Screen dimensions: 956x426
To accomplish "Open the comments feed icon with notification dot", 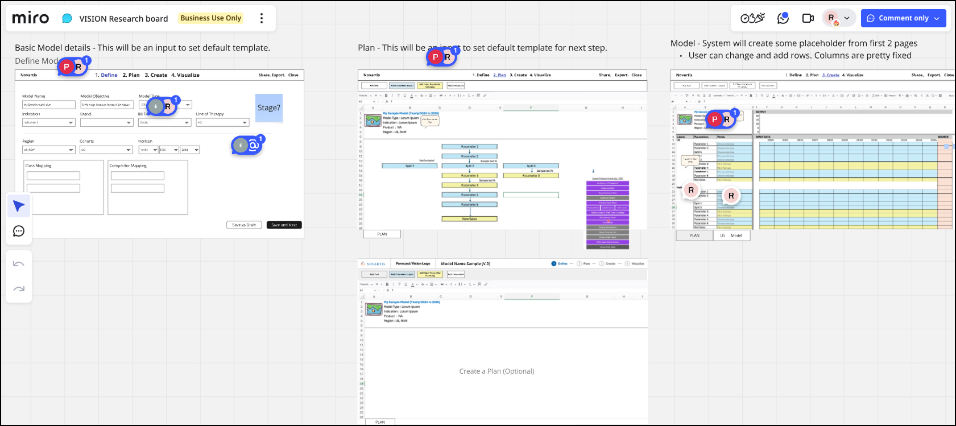I will 783,18.
